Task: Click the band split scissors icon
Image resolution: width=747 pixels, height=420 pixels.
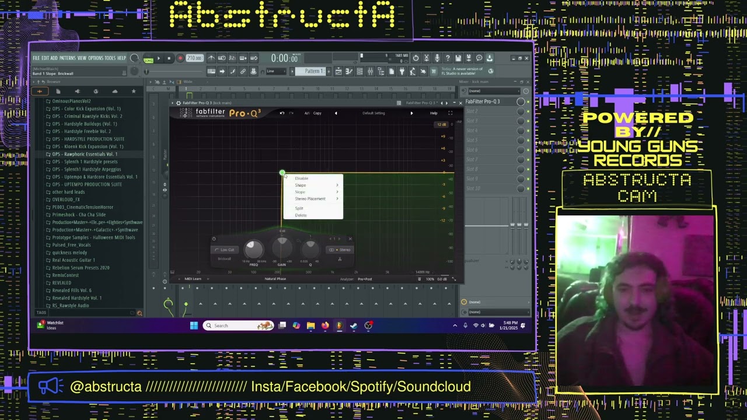Action: (x=340, y=259)
